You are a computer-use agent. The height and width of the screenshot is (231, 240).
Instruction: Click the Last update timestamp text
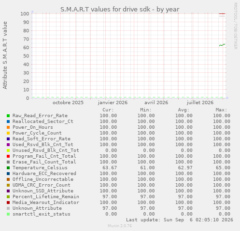point(180,220)
